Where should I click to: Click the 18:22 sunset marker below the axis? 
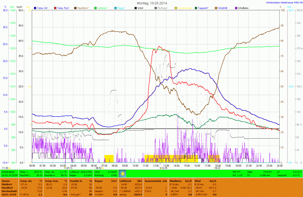point(217,168)
